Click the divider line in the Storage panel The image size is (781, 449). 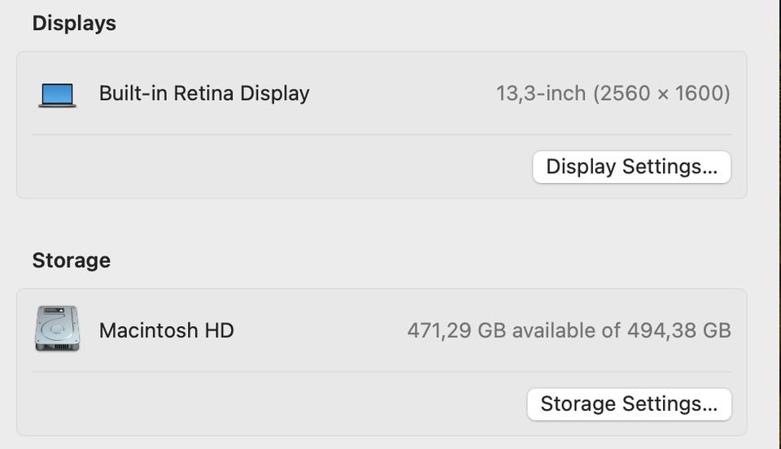382,372
